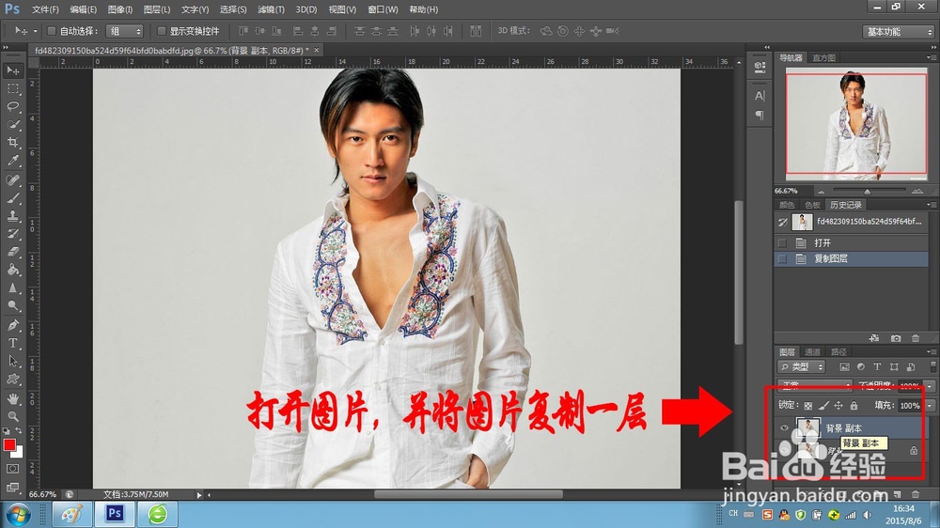Select the Paint Bucket tool
940x528 pixels.
tap(12, 270)
